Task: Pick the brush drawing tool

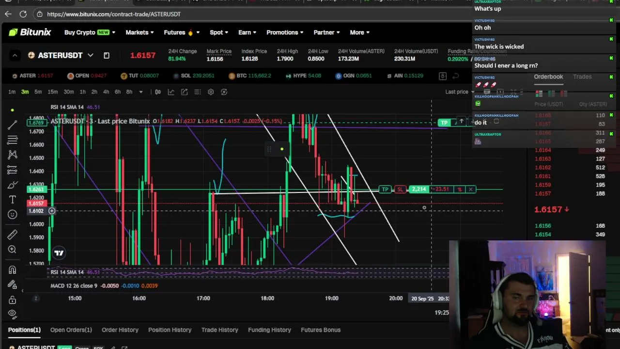Action: pyautogui.click(x=13, y=185)
